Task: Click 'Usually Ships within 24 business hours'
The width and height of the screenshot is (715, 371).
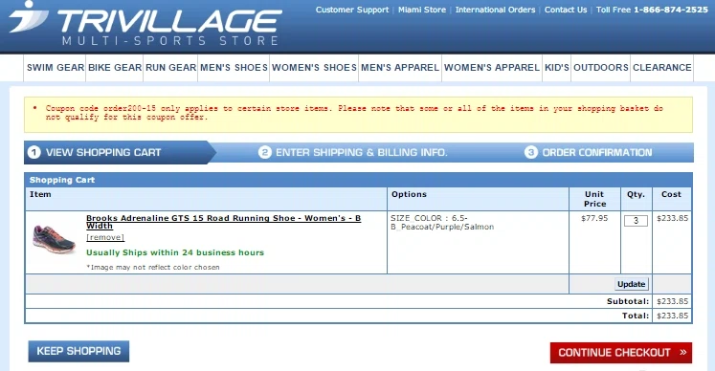Action: pyautogui.click(x=175, y=252)
